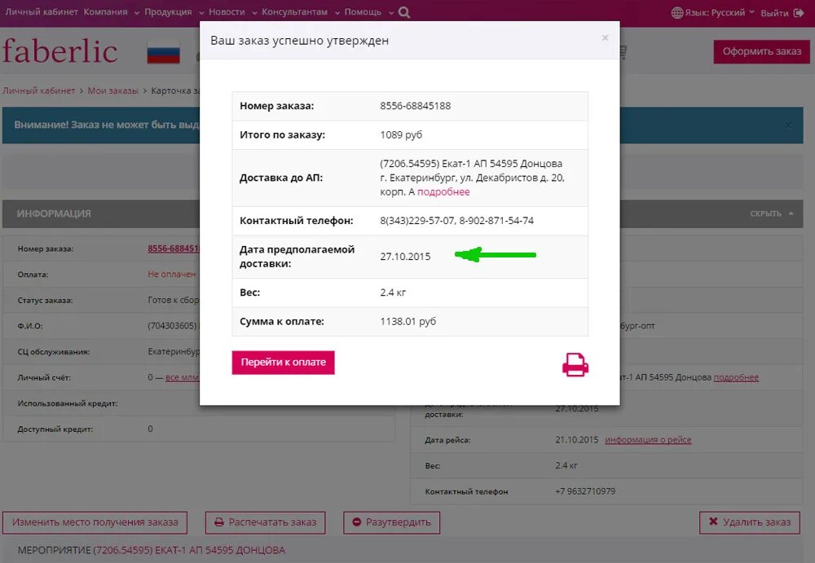Open the Мои заказы breadcrumb link
This screenshot has height=563, width=815.
click(113, 90)
